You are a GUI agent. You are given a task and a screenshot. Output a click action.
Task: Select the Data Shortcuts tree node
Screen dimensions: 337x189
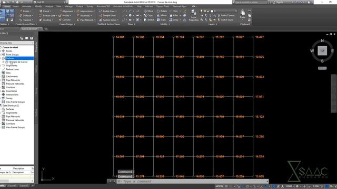pyautogui.click(x=11, y=106)
